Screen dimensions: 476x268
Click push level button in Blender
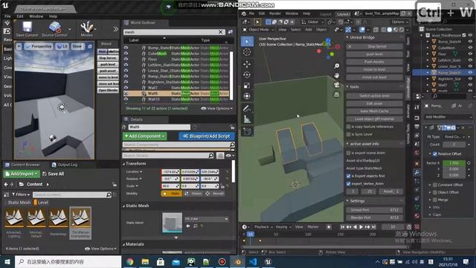coord(375,54)
